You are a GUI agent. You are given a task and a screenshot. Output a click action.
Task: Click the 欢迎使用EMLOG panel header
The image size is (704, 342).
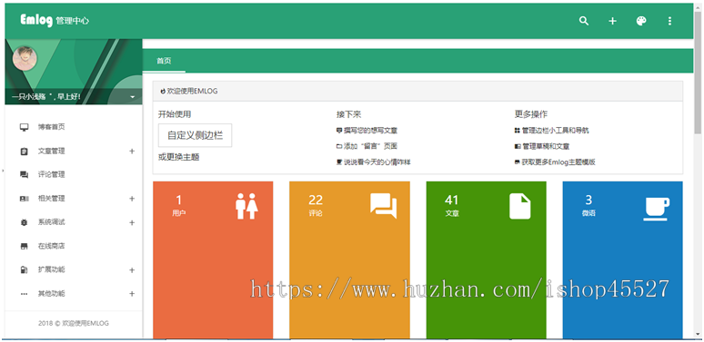417,91
